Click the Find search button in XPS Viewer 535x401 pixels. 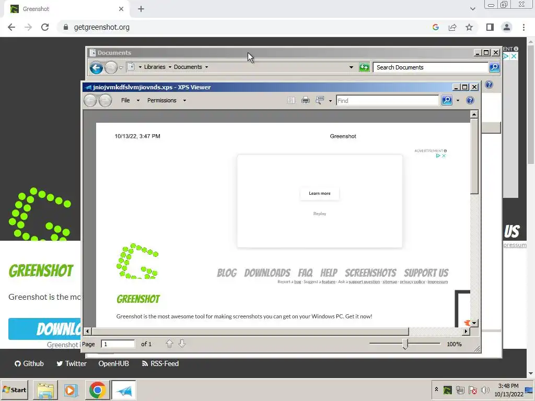(x=447, y=100)
